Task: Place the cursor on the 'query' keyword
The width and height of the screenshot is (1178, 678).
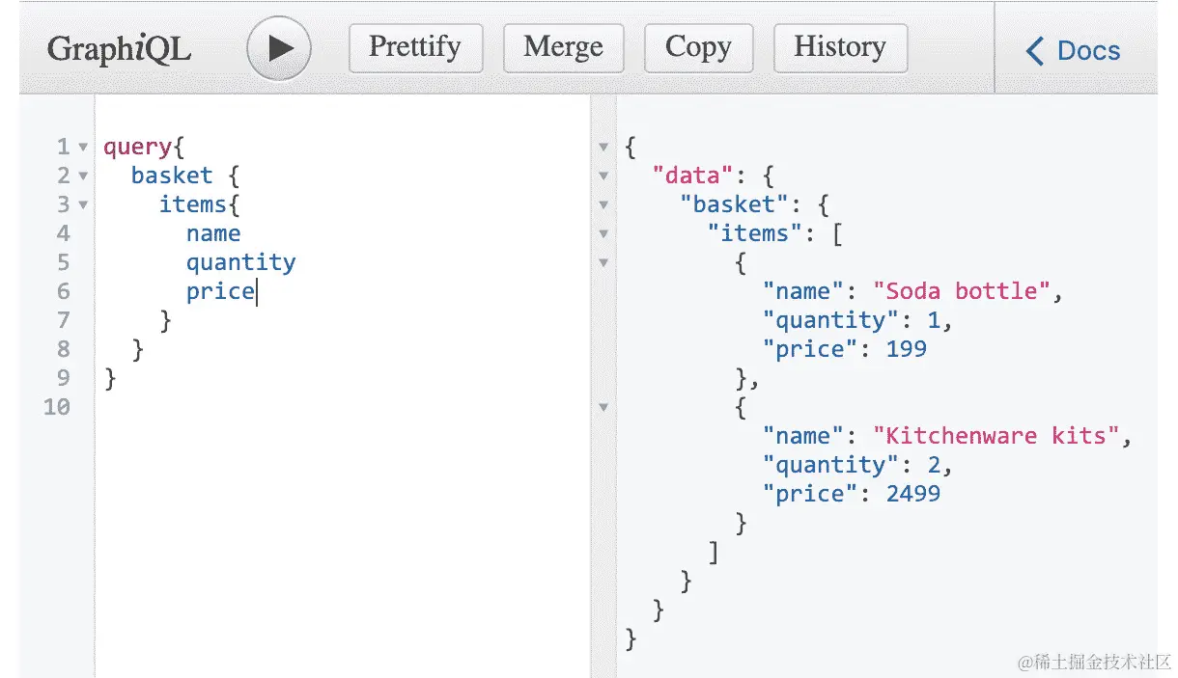Action: [138, 148]
